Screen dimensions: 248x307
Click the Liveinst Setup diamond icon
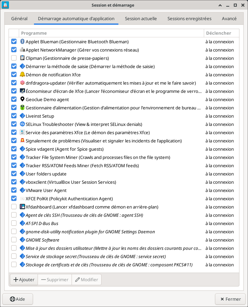[x=22, y=116]
